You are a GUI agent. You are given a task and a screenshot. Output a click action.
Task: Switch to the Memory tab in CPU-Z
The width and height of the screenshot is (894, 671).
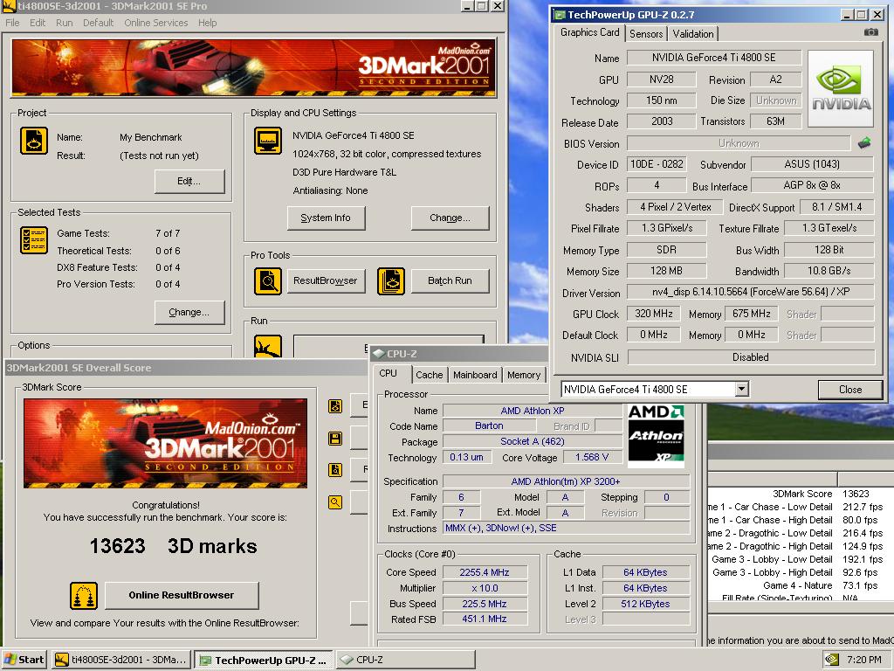(524, 375)
